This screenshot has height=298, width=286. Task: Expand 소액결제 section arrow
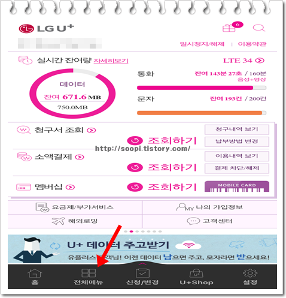tap(80, 157)
